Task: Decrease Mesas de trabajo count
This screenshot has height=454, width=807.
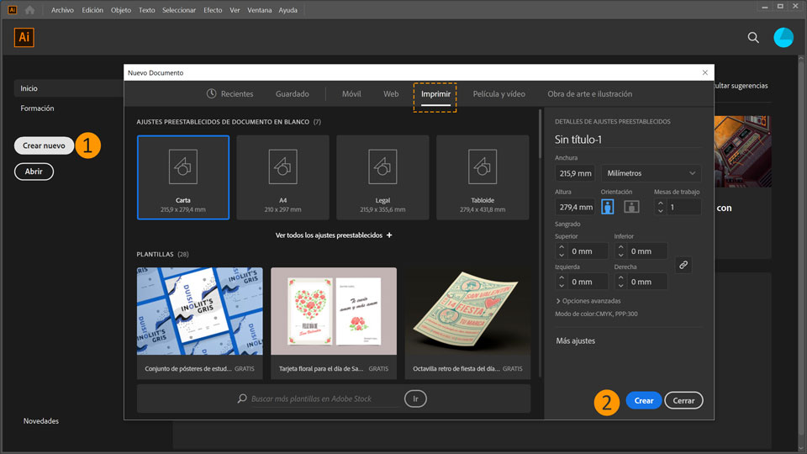Action: pos(661,211)
